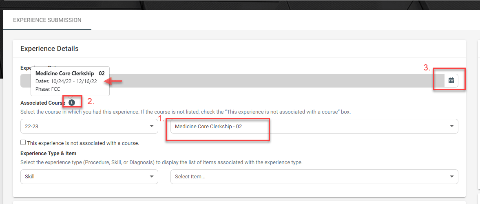The height and width of the screenshot is (204, 480).
Task: Click the 'This experience is not associated' label text
Action: [x=83, y=143]
